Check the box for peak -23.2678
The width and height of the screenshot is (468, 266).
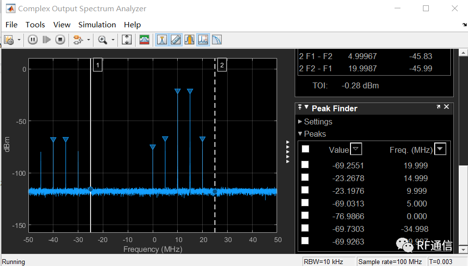click(x=305, y=177)
